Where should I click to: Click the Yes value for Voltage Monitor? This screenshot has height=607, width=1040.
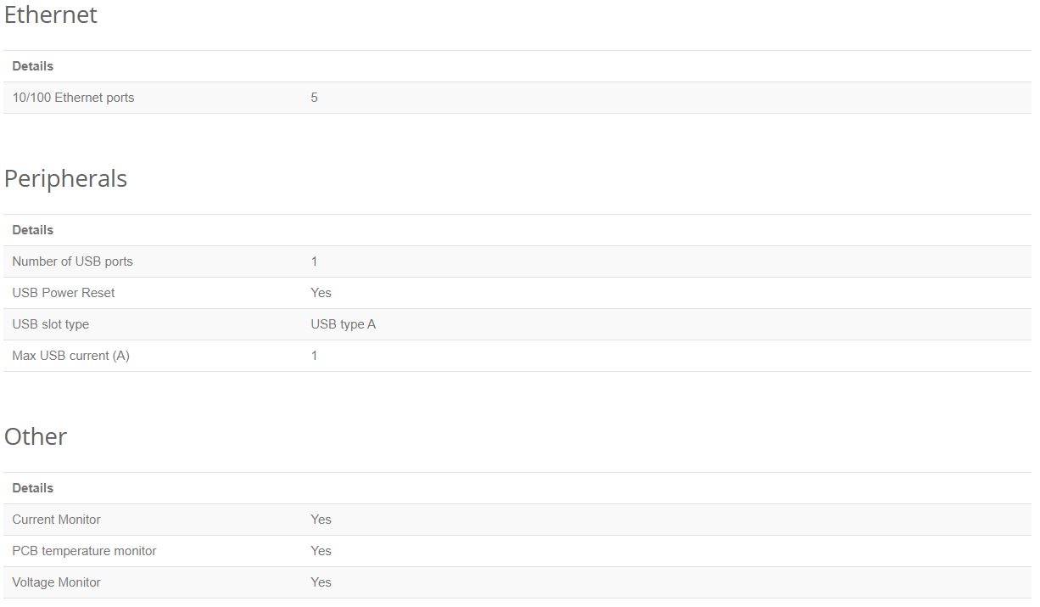point(321,582)
